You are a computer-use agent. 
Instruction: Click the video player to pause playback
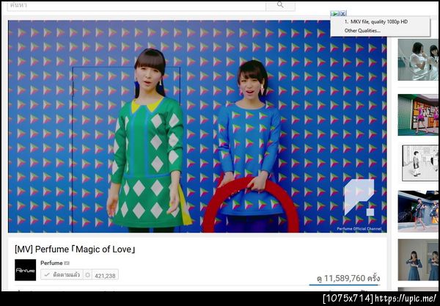click(197, 126)
